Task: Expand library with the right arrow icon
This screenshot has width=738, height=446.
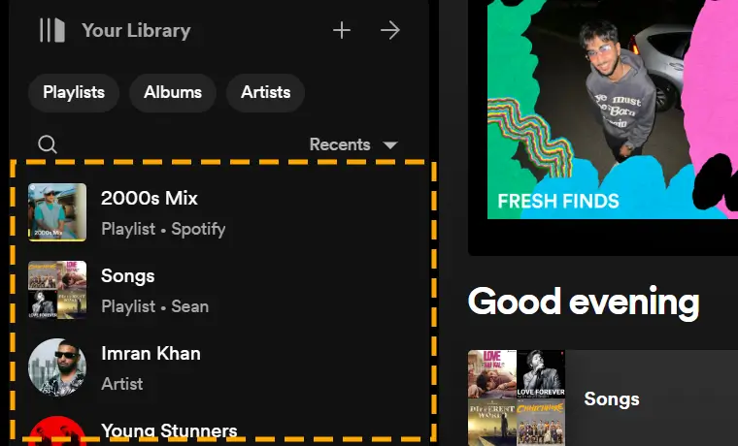Action: pyautogui.click(x=390, y=31)
